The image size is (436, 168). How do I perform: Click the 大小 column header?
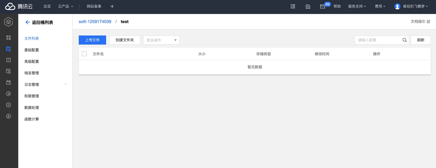pos(202,54)
